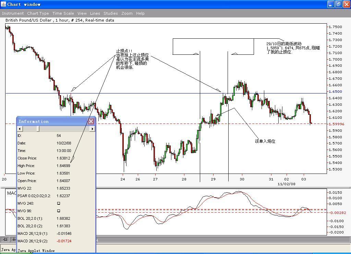The image size is (351, 254).
Task: Click the Low Price value 1.63581
Action: pyautogui.click(x=63, y=173)
